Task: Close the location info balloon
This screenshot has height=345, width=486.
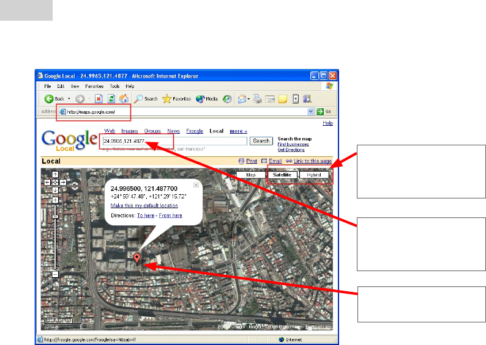Action: 196,185
